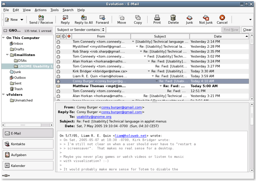Open the New button dropdown arrow

[21, 19]
